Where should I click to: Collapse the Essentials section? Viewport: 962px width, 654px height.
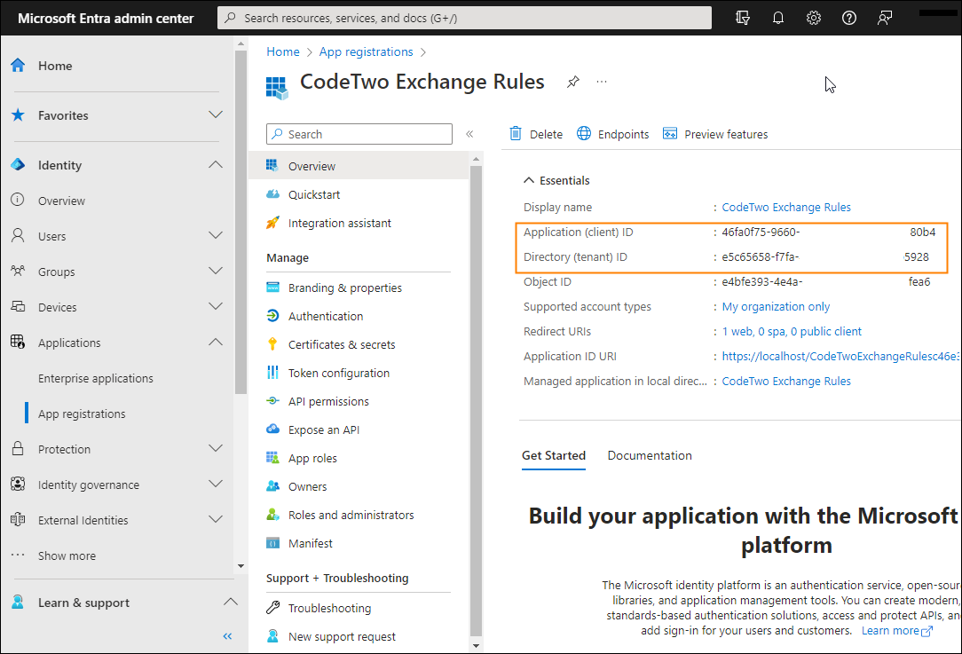pyautogui.click(x=529, y=180)
